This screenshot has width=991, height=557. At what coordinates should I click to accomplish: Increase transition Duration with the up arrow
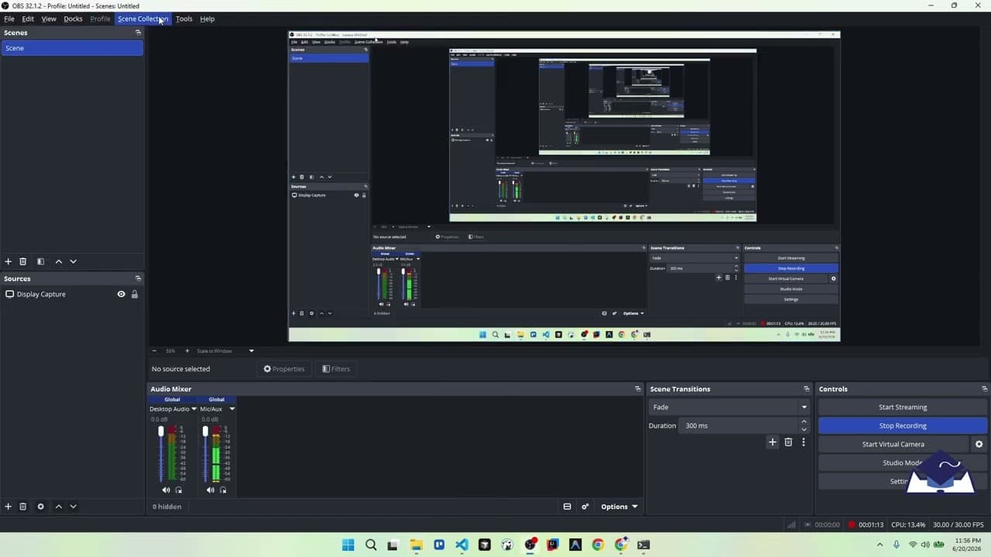pyautogui.click(x=804, y=422)
